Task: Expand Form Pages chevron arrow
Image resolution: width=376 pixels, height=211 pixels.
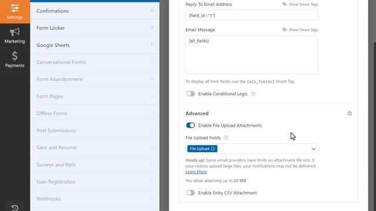Action: click(152, 96)
